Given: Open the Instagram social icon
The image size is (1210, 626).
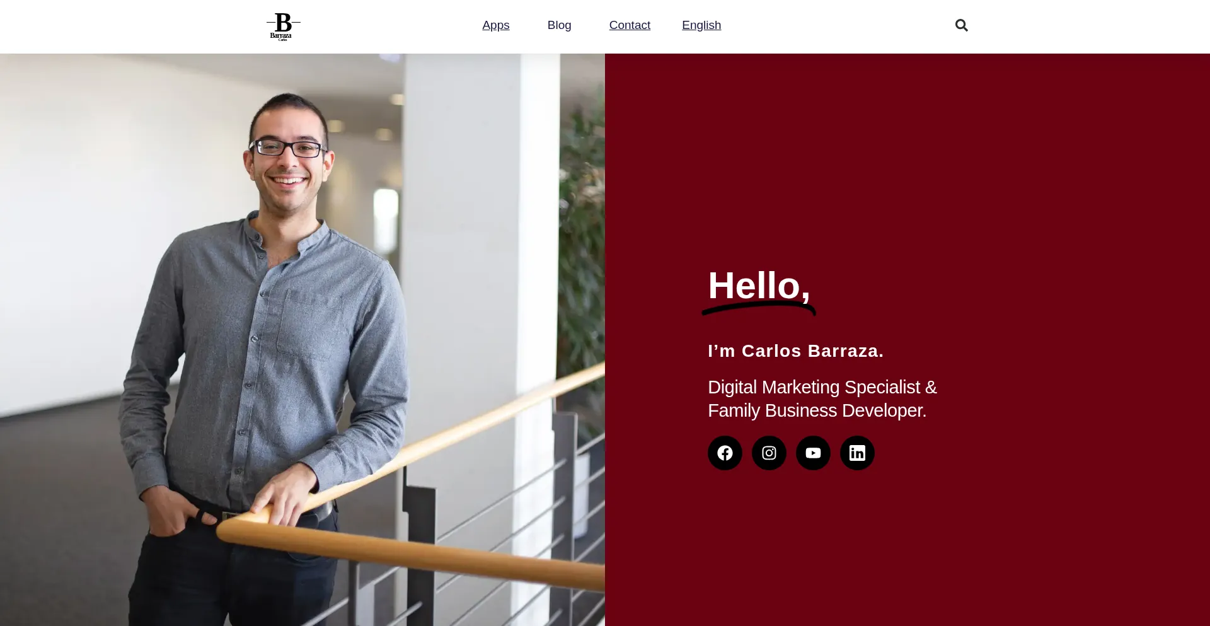Looking at the screenshot, I should [x=769, y=453].
